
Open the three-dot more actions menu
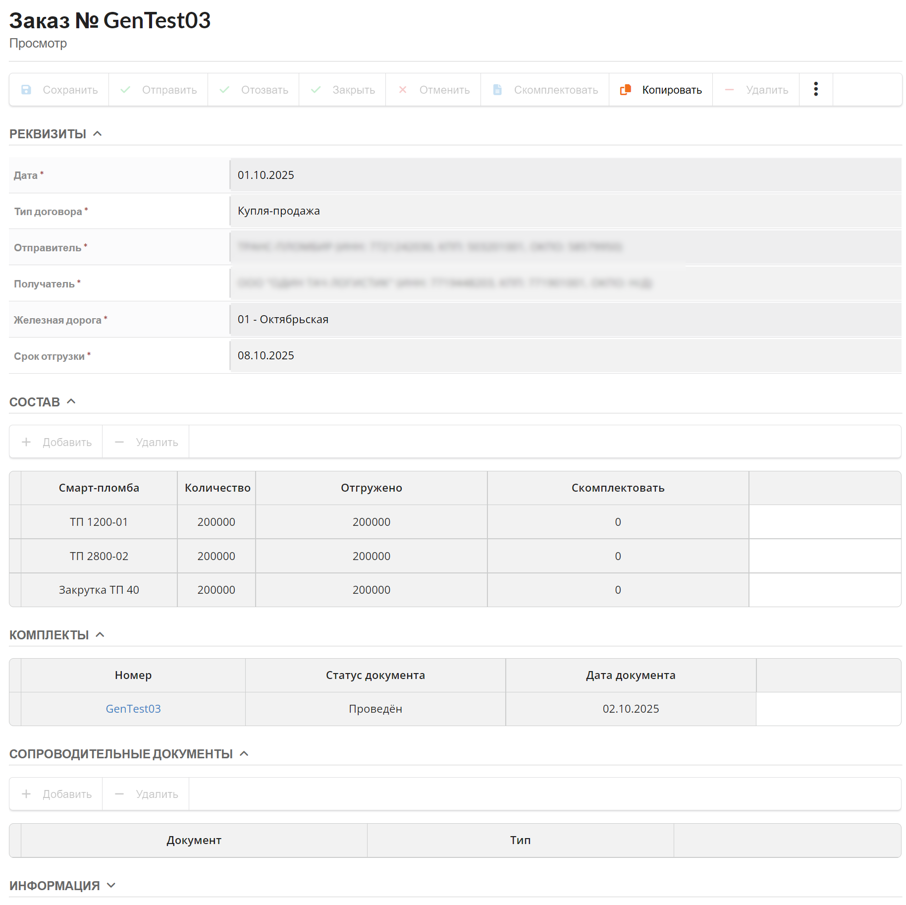pyautogui.click(x=816, y=89)
